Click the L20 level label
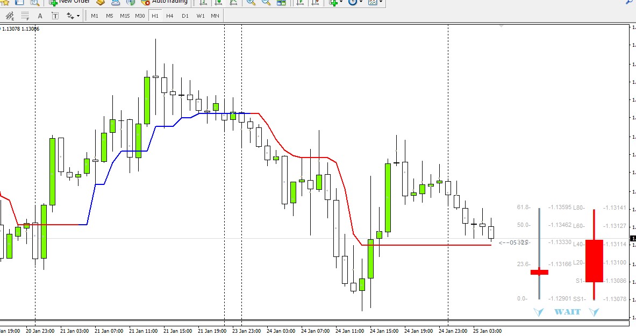 click(x=579, y=262)
